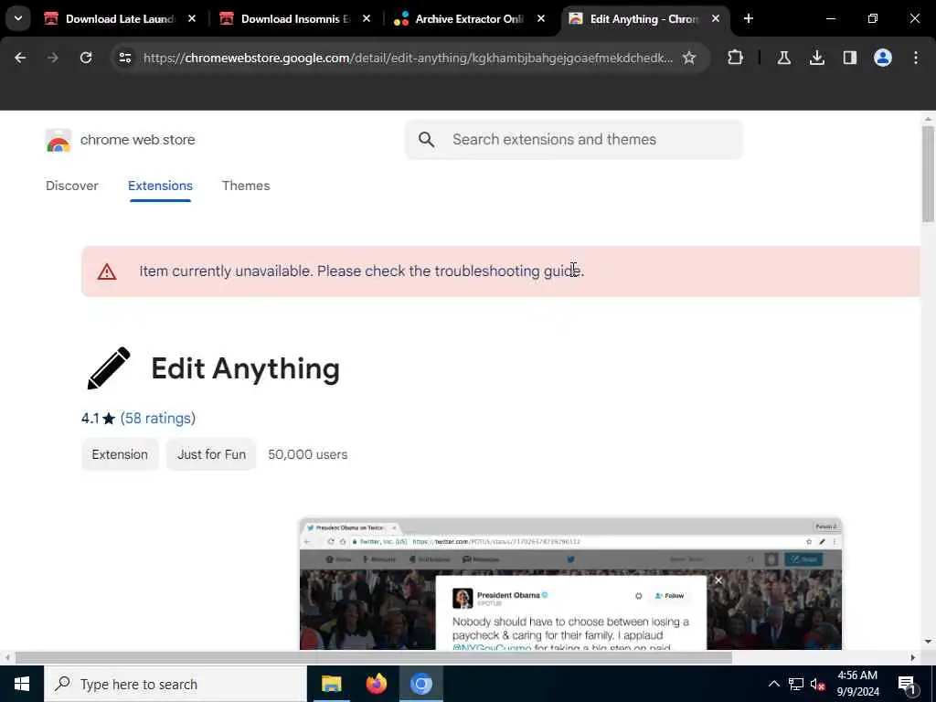The width and height of the screenshot is (936, 702).
Task: Go back to previous page
Action: click(20, 58)
